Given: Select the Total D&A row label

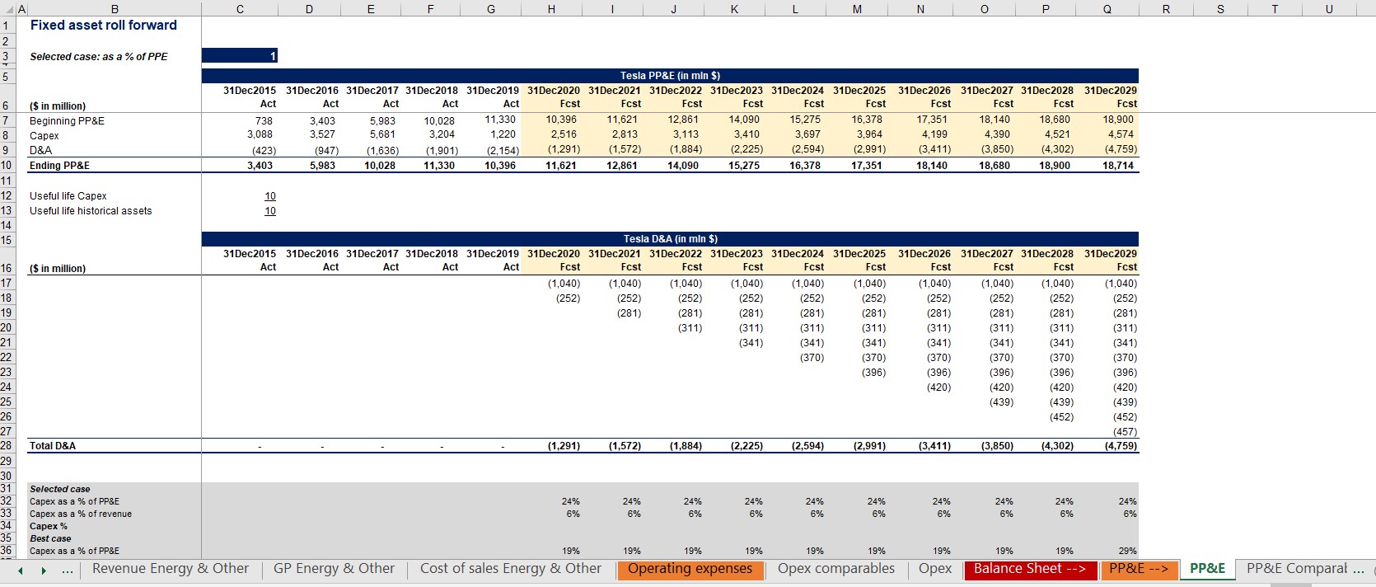Looking at the screenshot, I should [x=53, y=446].
